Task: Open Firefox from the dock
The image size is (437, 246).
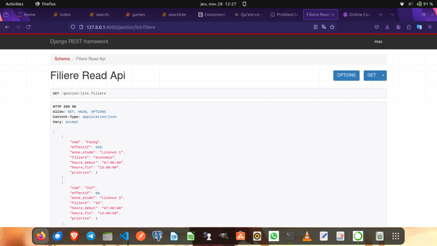Action: click(41, 236)
